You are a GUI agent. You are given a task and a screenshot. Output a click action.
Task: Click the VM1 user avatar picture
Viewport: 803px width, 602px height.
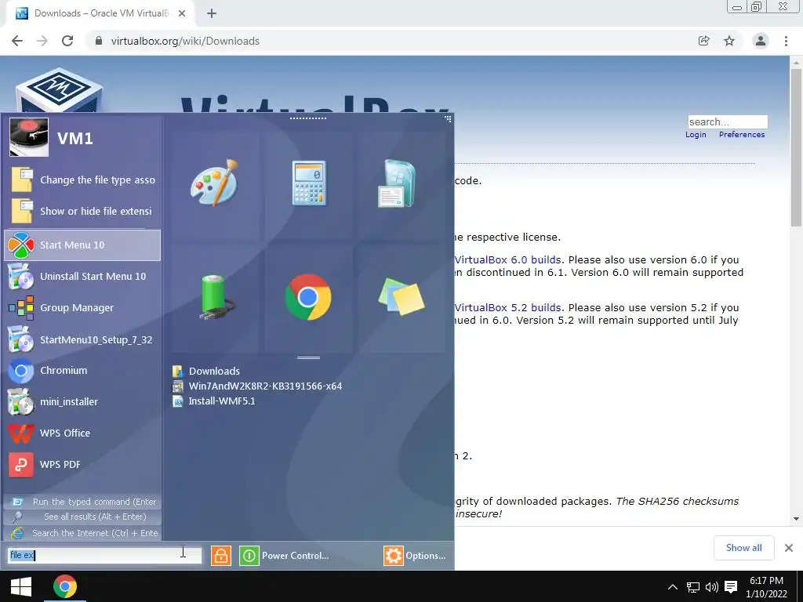tap(29, 137)
